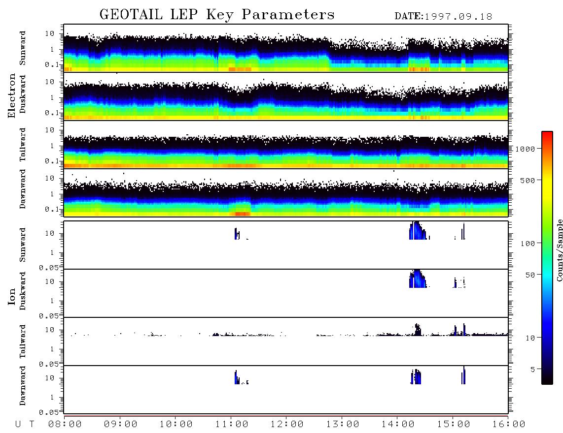Click the Ion Dawnward axis label

[x=23, y=386]
